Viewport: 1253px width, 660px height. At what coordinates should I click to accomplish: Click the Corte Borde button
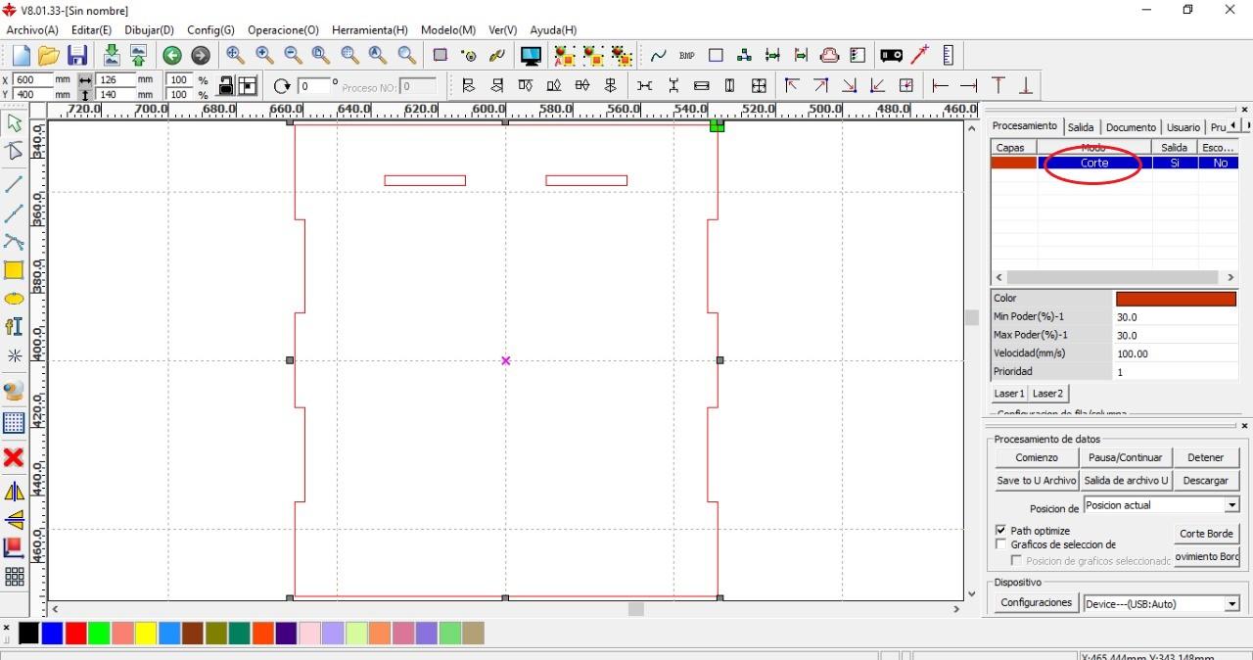(x=1206, y=534)
